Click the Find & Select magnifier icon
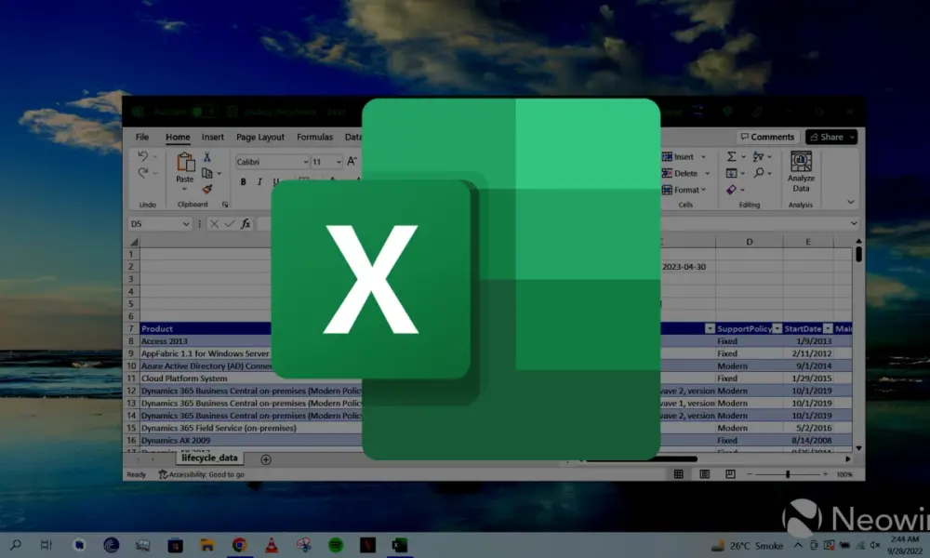Image resolution: width=930 pixels, height=558 pixels. click(x=760, y=173)
